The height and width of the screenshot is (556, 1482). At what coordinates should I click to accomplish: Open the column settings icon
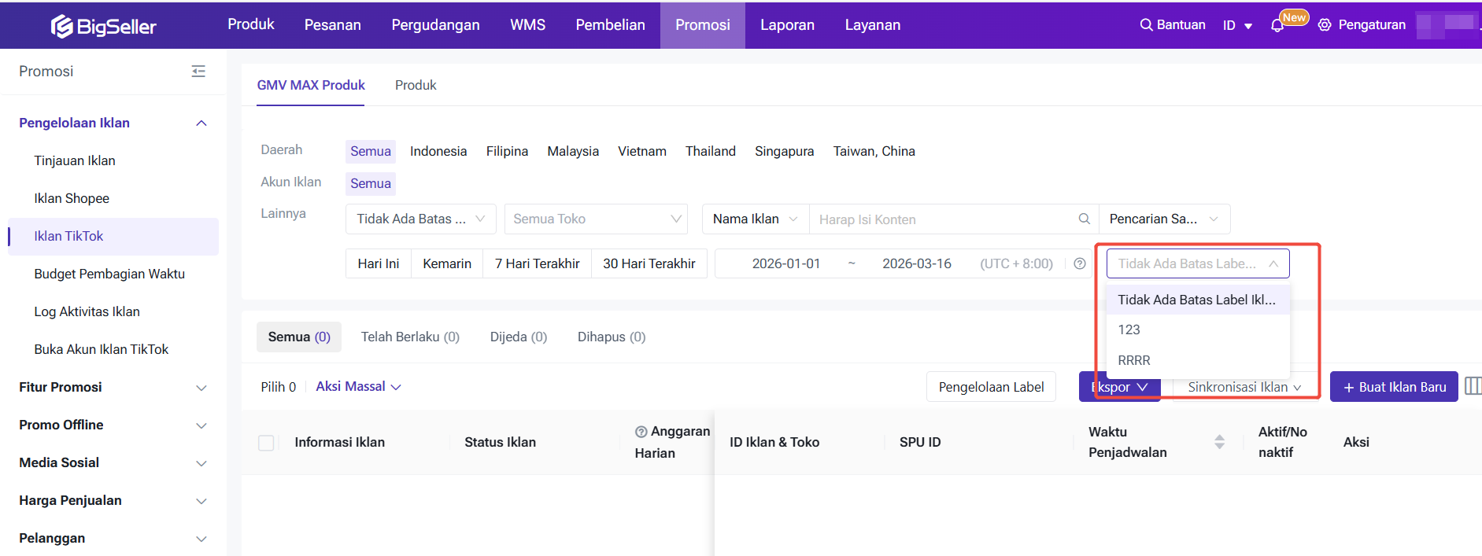(x=1473, y=386)
